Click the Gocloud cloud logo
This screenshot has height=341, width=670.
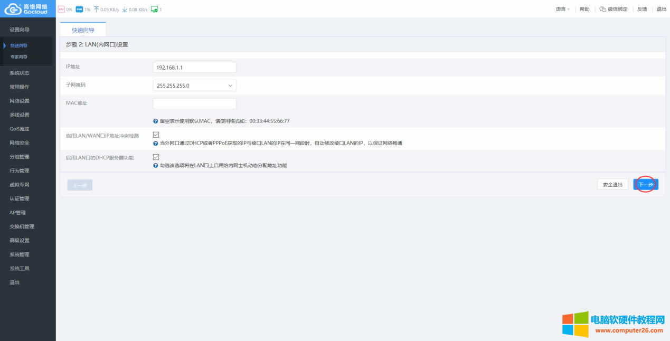coord(12,8)
